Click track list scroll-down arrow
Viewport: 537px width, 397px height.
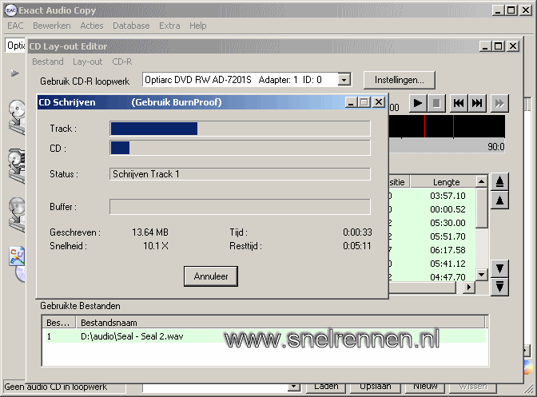(482, 275)
